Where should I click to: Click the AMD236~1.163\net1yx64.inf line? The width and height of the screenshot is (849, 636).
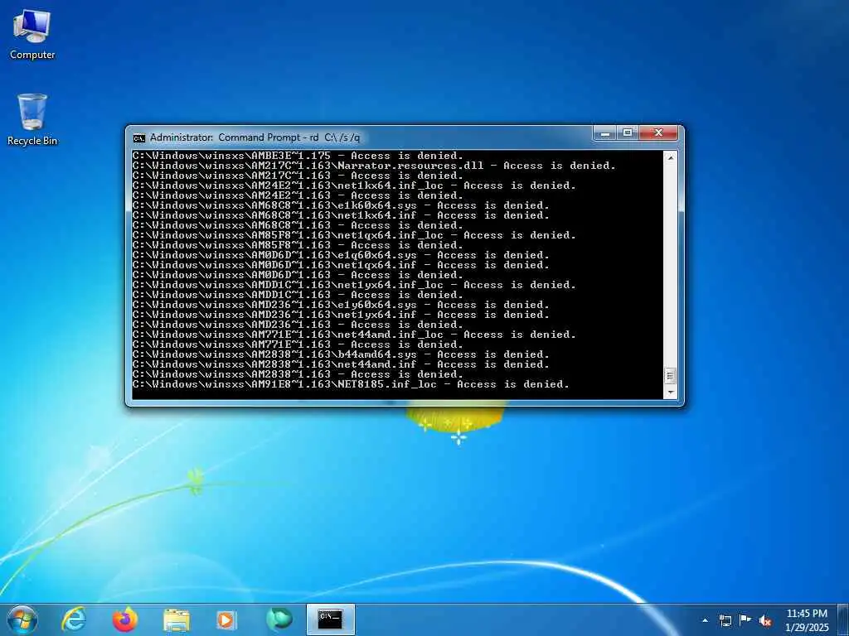[x=341, y=315]
